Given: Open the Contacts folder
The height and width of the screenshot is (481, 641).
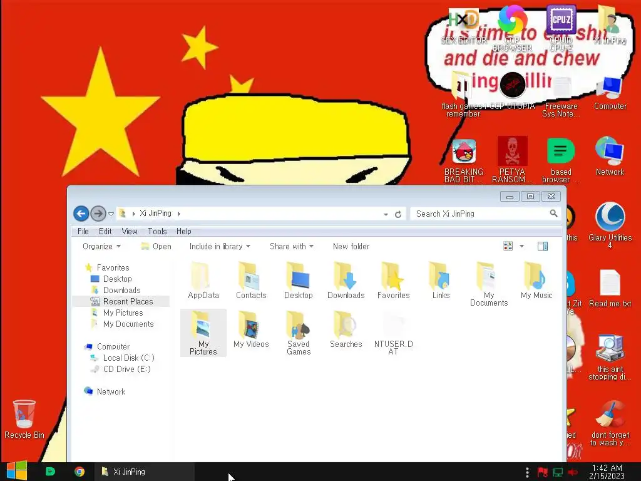Looking at the screenshot, I should coord(251,281).
